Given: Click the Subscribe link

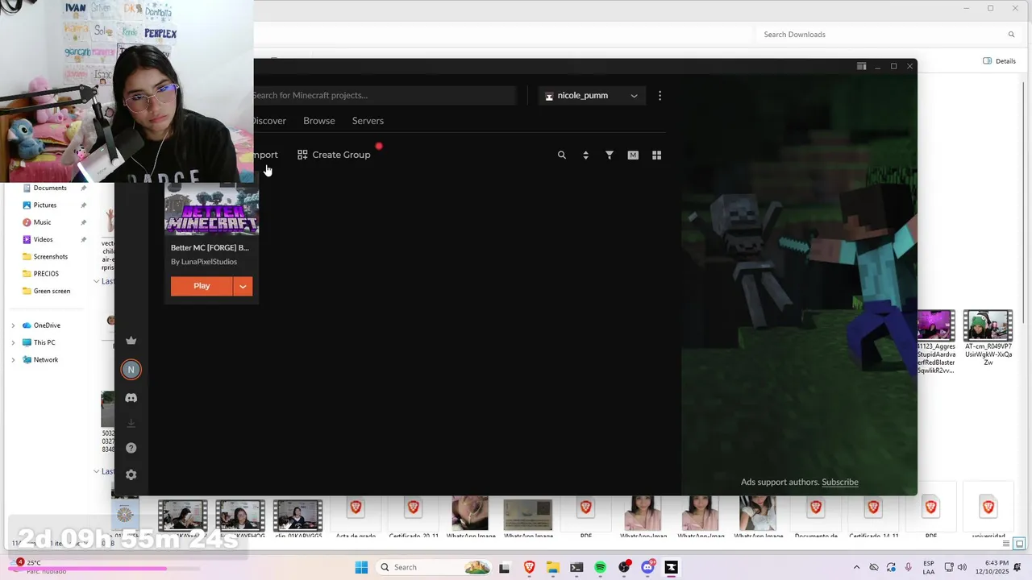Looking at the screenshot, I should (839, 482).
